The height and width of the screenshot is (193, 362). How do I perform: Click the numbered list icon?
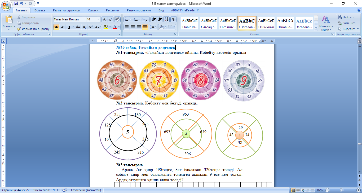click(136, 19)
